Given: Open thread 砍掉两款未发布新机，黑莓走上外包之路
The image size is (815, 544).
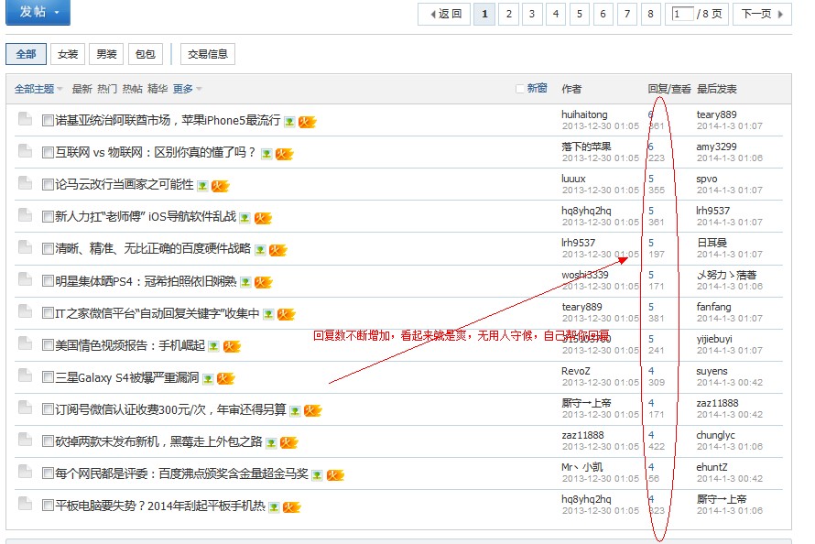Looking at the screenshot, I should 159,441.
